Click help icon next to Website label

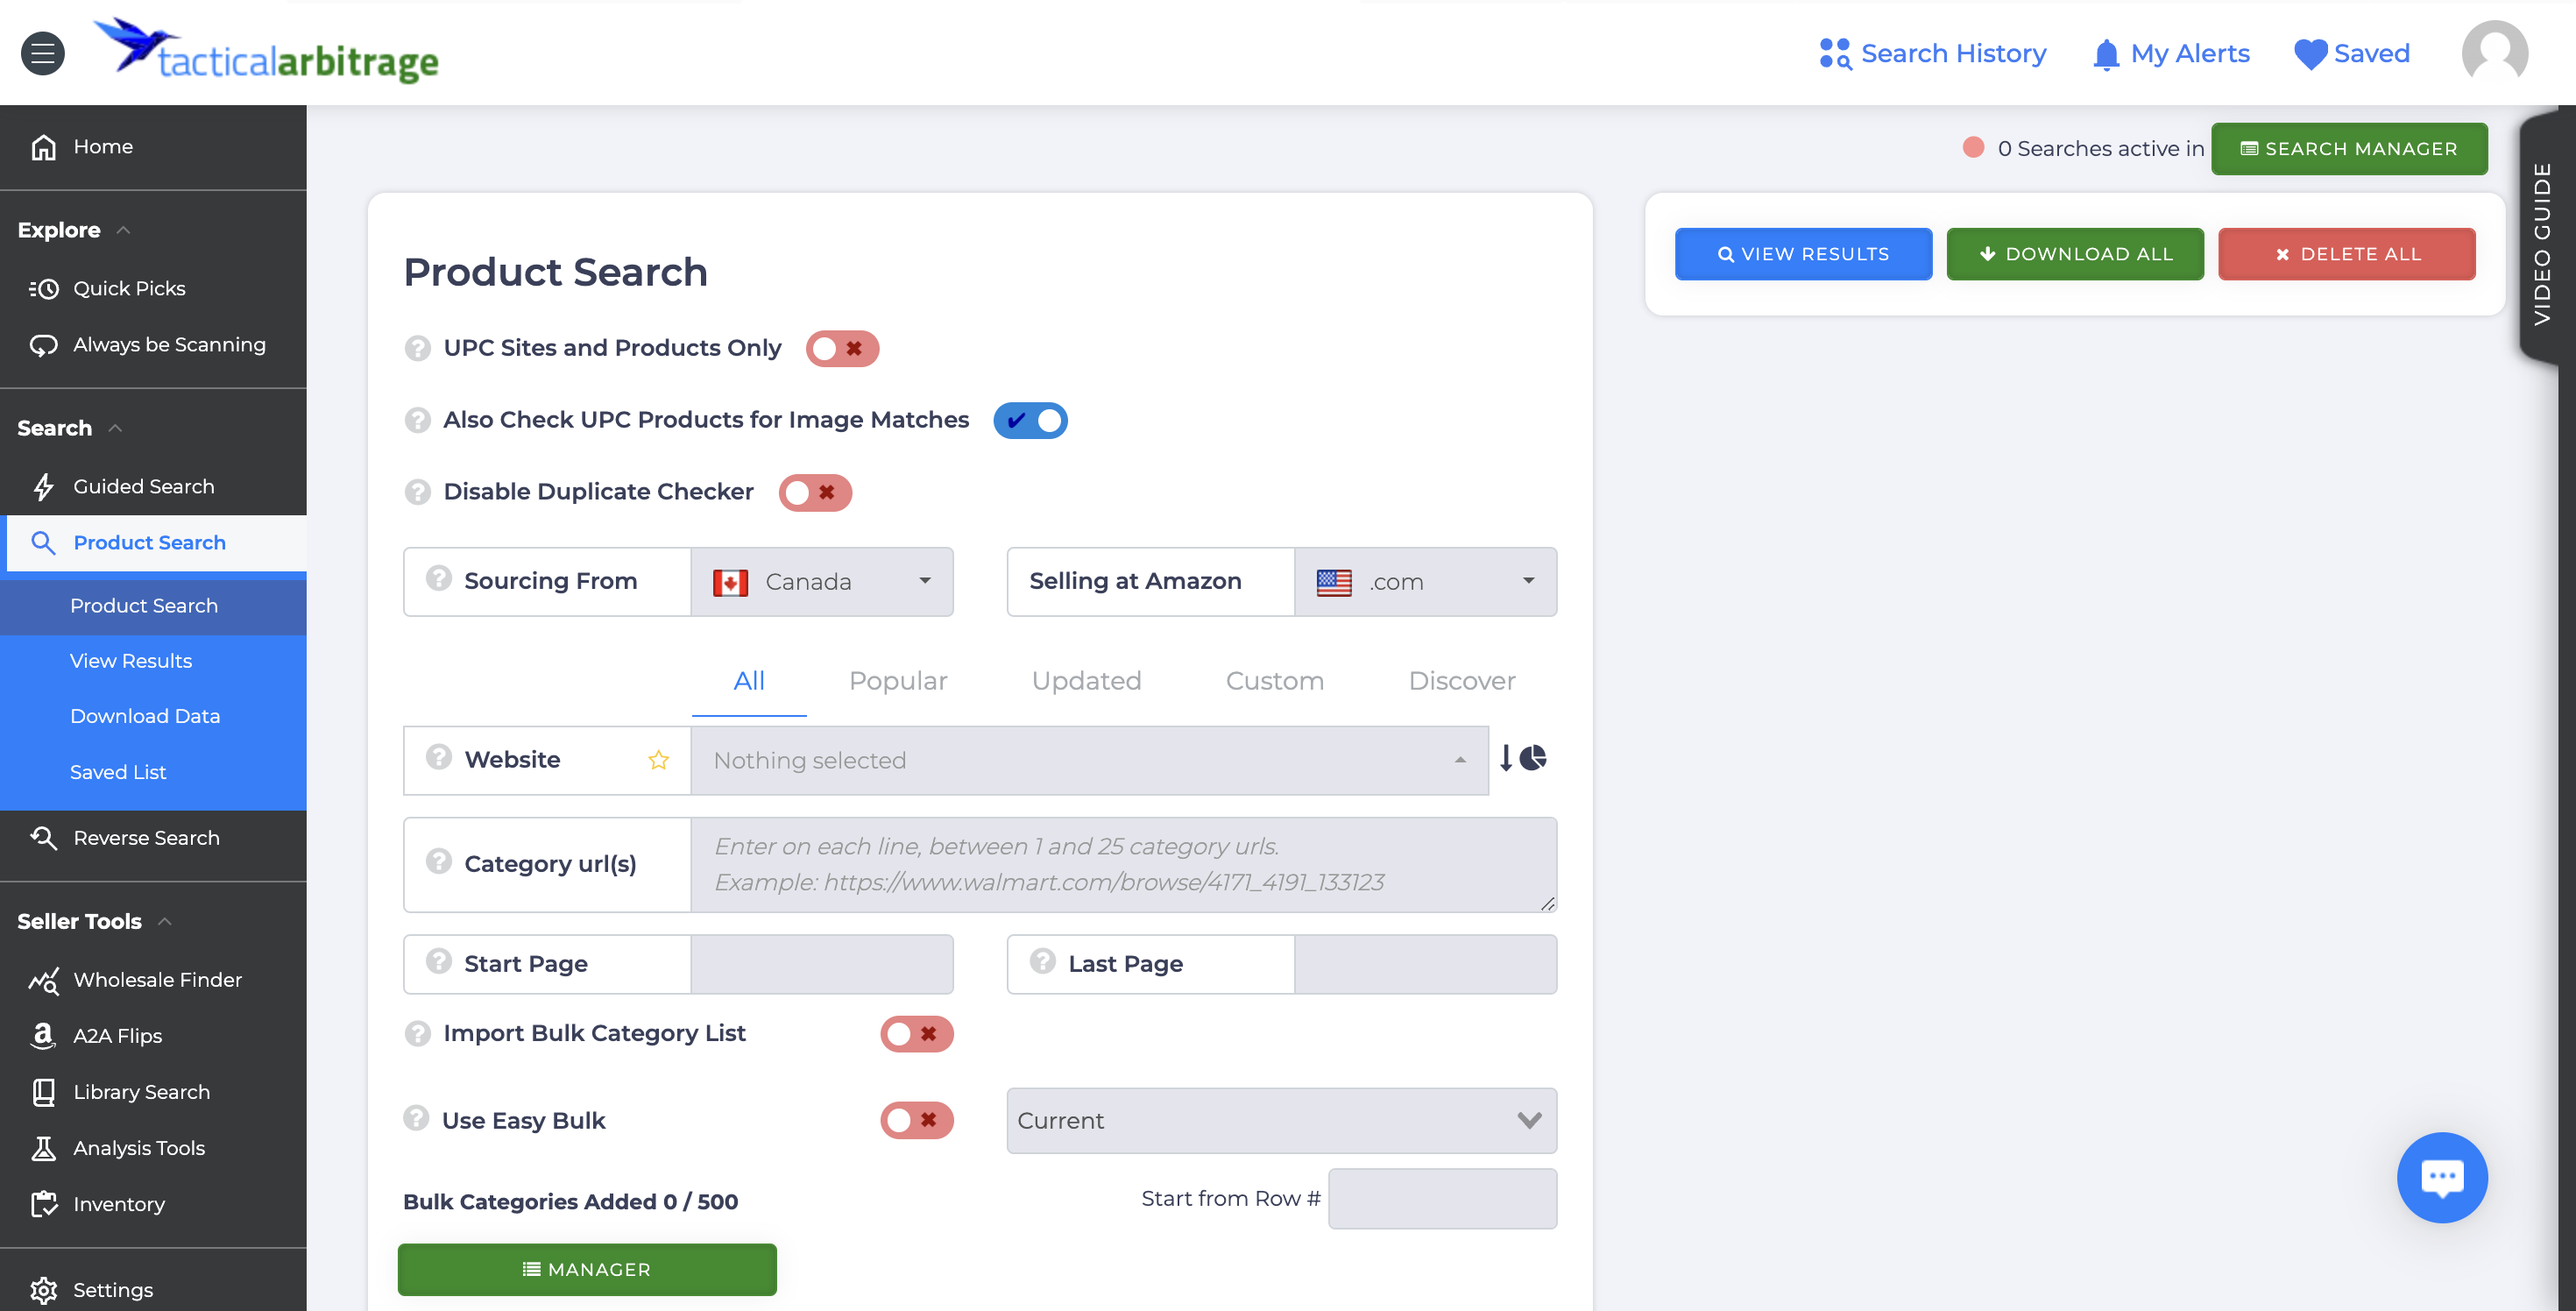439,757
